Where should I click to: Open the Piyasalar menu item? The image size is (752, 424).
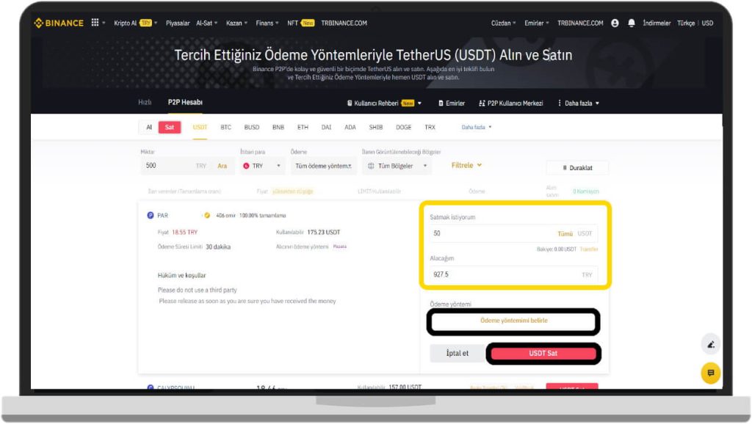point(178,23)
